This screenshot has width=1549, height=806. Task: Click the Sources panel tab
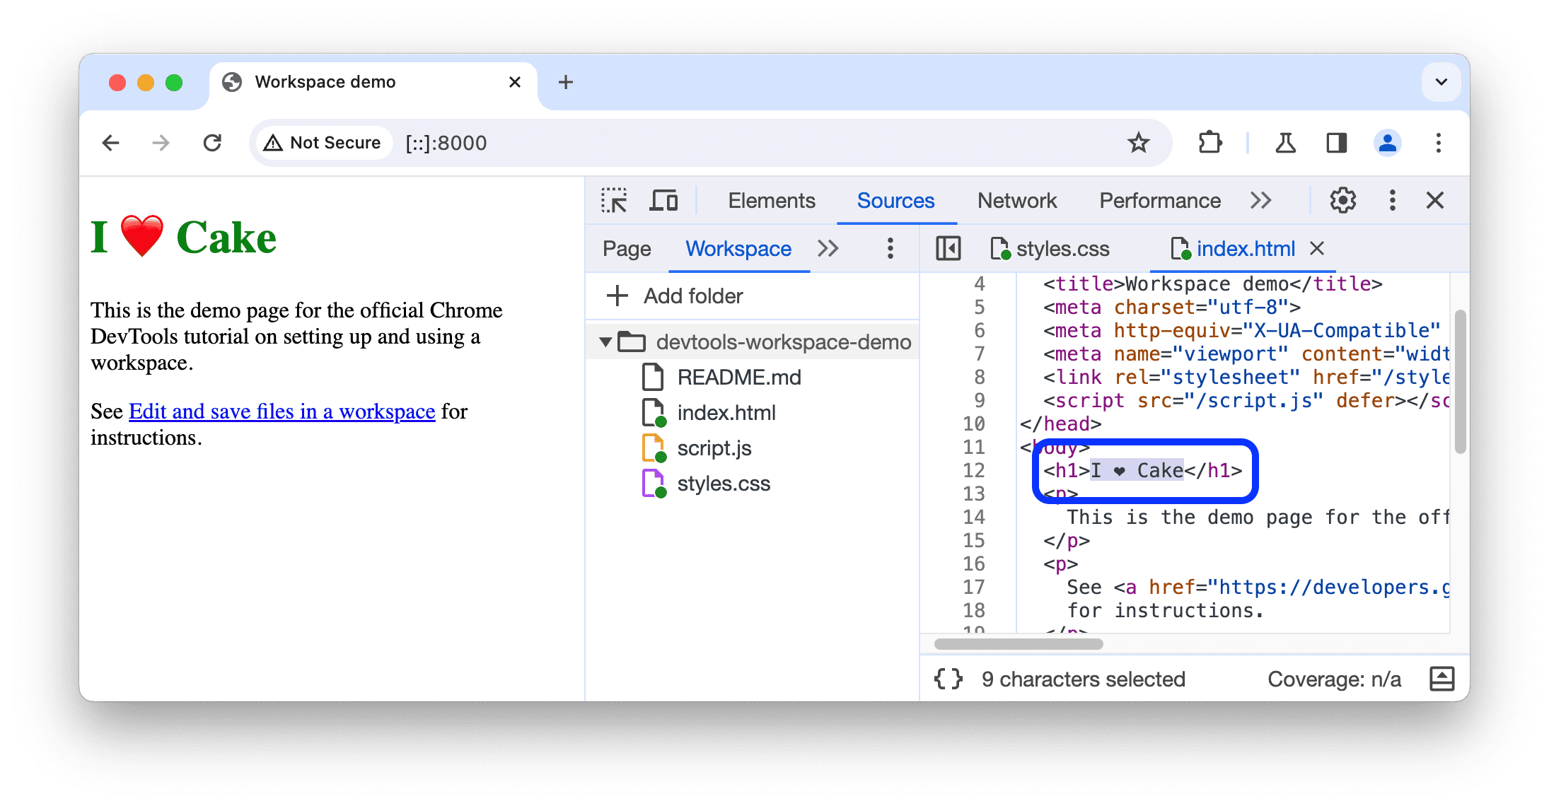click(x=893, y=201)
